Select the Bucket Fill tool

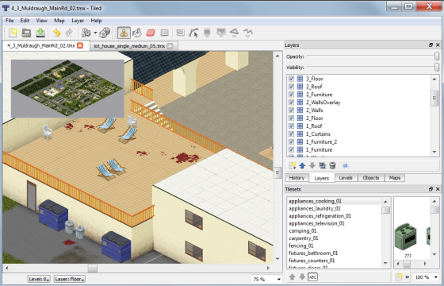[137, 33]
